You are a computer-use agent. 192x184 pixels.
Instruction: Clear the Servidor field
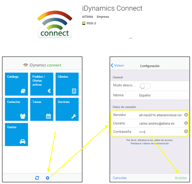186,115
